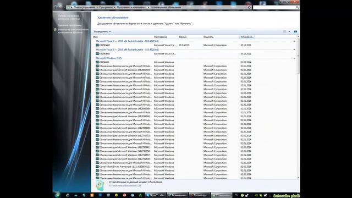Click shield icon beside Windows components link
Screen dimensions: 352x198
[55, 30]
